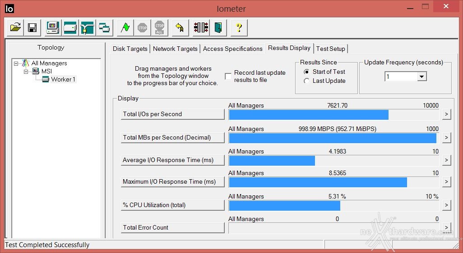Click Average I/O Response Time button
Image resolution: width=463 pixels, height=253 pixels.
173,160
